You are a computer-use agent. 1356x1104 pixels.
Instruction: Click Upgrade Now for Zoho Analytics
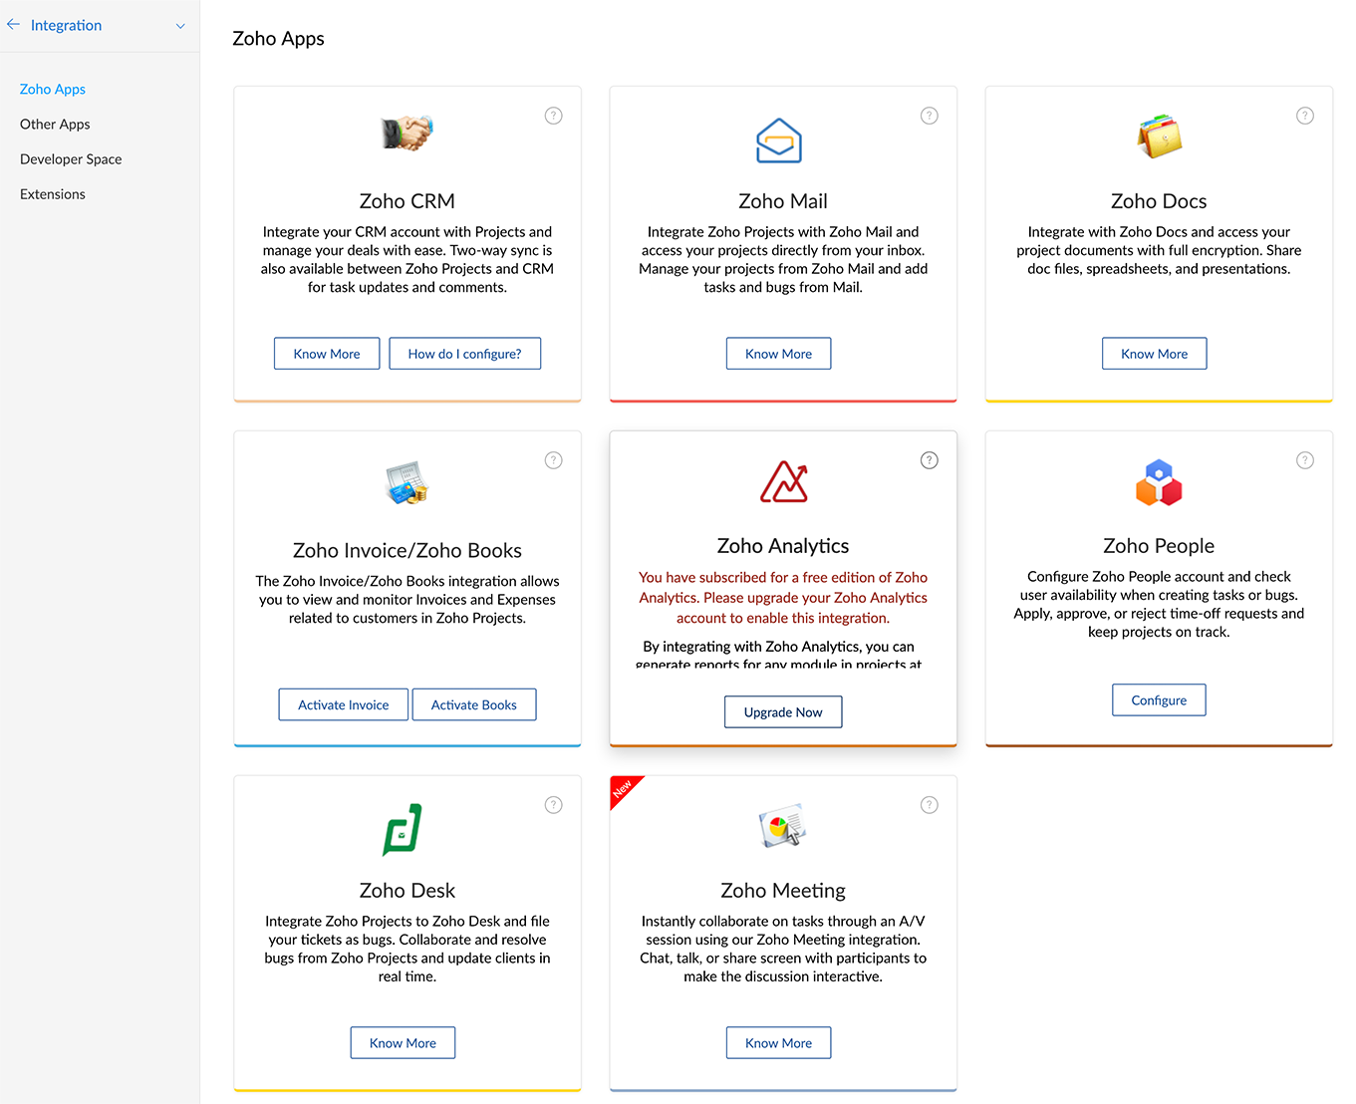[783, 712]
